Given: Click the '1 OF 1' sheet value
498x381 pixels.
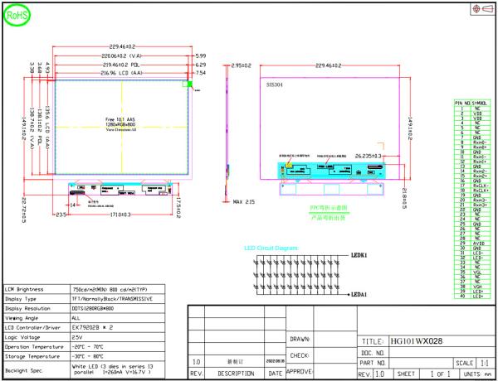Looking at the screenshot, I should pos(441,374).
